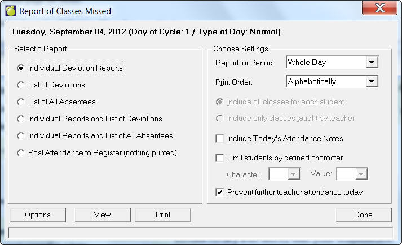Click the Options button

click(38, 215)
